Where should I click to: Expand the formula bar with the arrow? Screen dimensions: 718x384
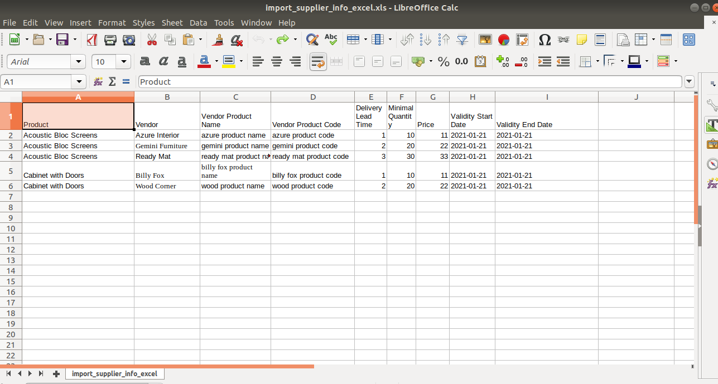pos(690,82)
